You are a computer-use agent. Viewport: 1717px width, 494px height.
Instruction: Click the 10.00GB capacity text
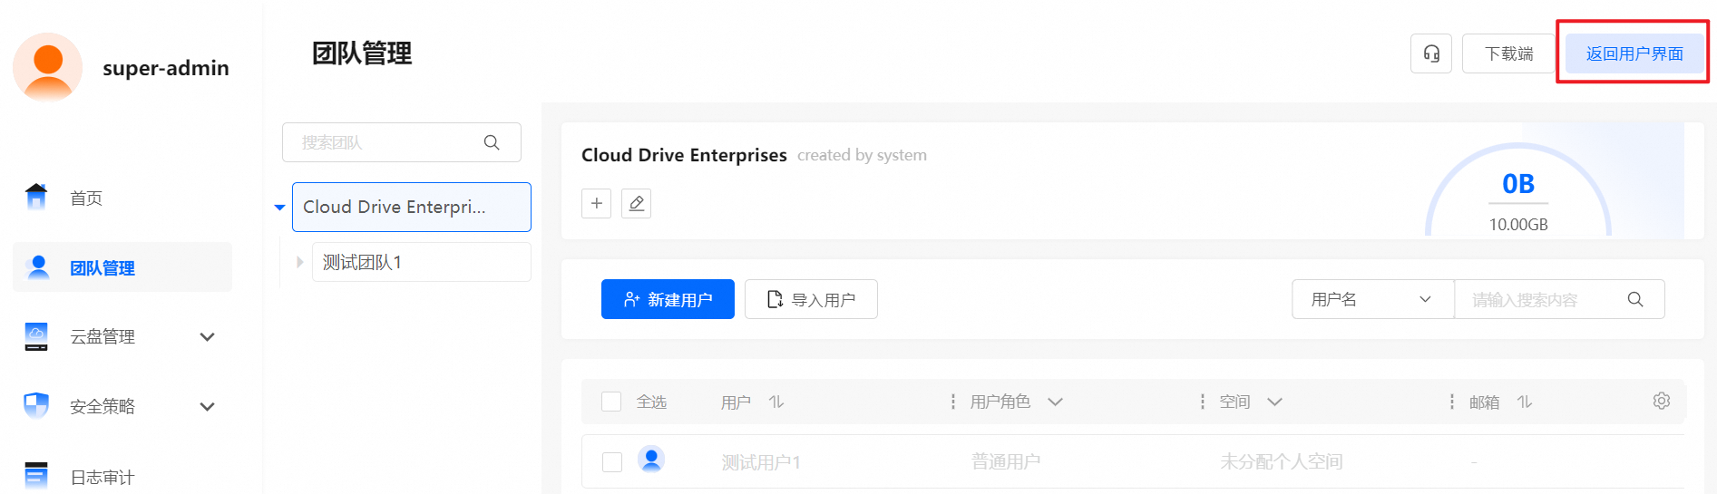point(1518,224)
